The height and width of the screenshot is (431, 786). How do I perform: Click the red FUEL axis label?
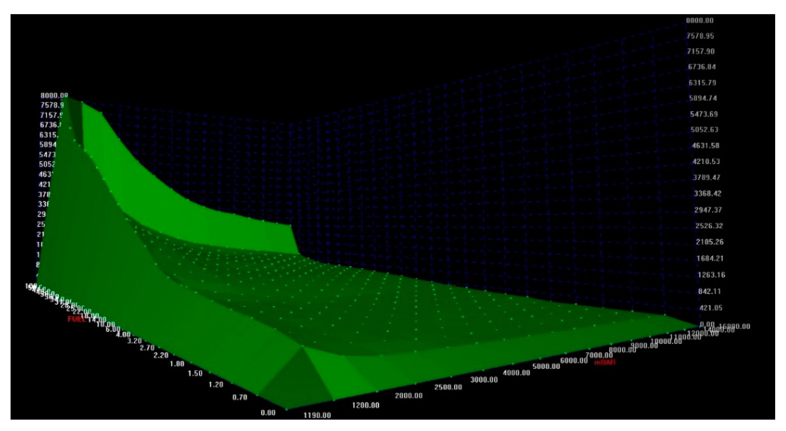pyautogui.click(x=77, y=319)
